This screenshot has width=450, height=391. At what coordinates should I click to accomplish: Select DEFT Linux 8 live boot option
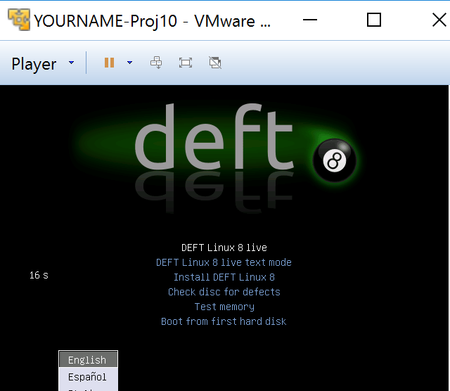224,248
